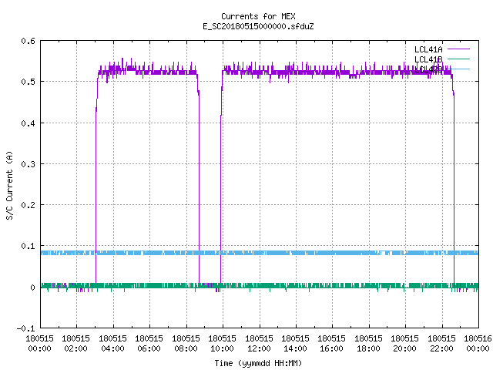Click the x-axis tick label 180515 02:00
493x370 pixels.
click(75, 344)
